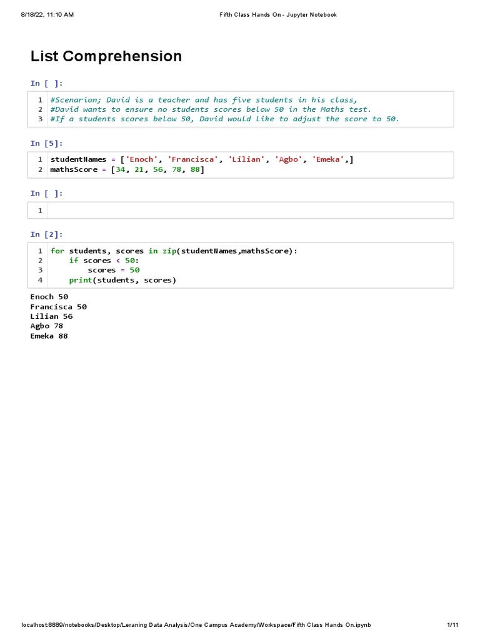Click the 'Lilian 56' output line
480x640 pixels.
pyautogui.click(x=51, y=316)
